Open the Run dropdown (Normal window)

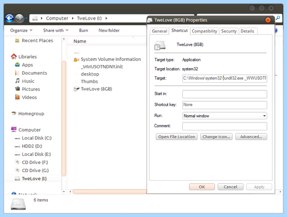[225, 116]
